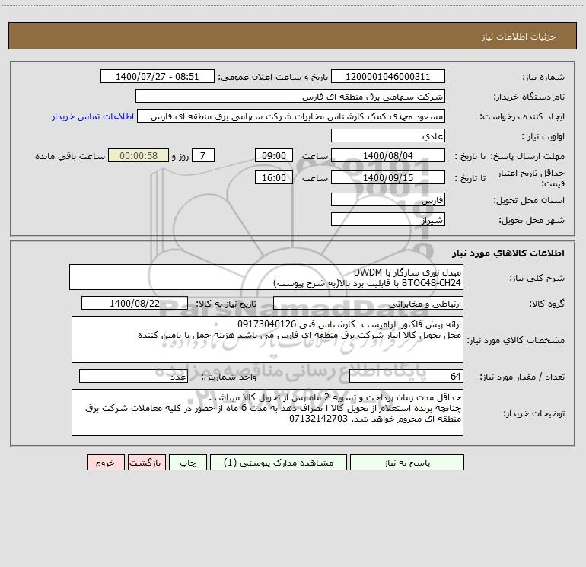Open مشاهده مدارک پیوستی (1) attachments
The image size is (586, 567).
click(x=279, y=462)
